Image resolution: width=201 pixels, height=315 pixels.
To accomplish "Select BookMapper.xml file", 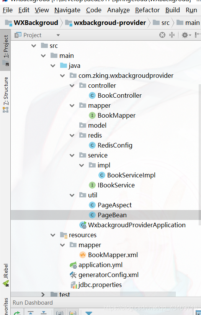I will click(x=113, y=255).
